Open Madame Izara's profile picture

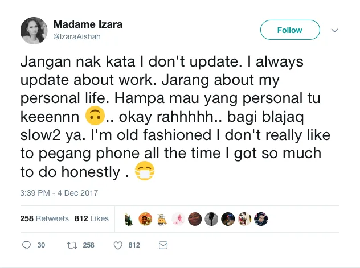pyautogui.click(x=34, y=30)
